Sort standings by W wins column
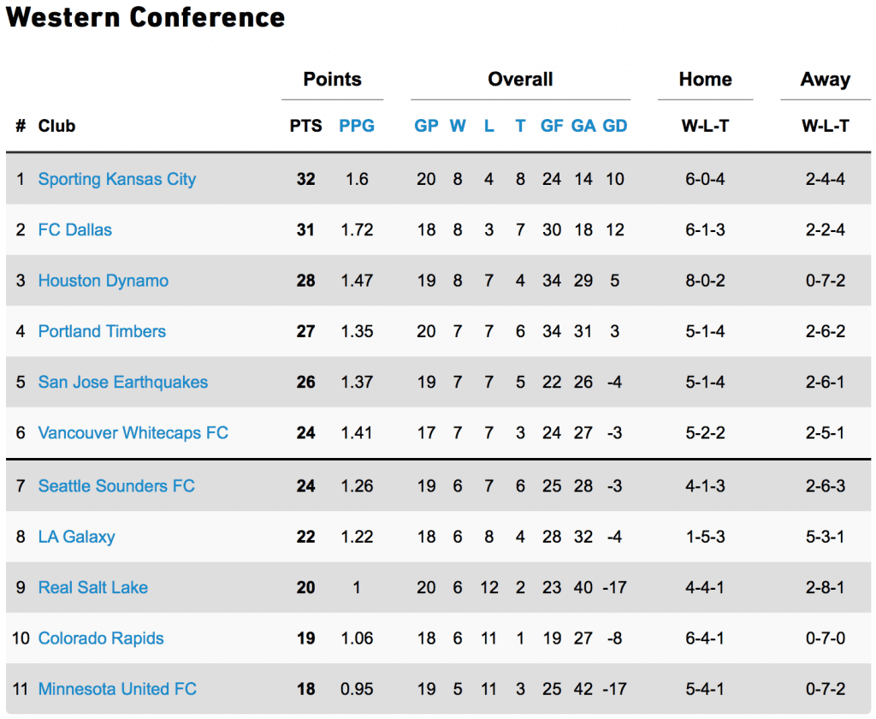 (458, 126)
